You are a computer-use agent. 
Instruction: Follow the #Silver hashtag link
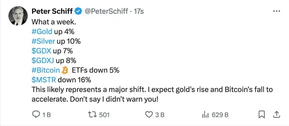[x=43, y=41]
